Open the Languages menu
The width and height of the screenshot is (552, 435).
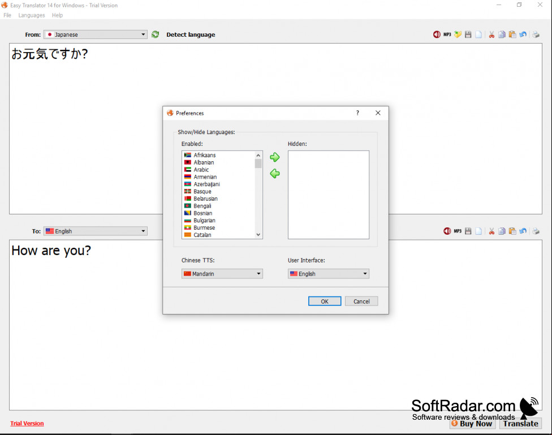[32, 15]
